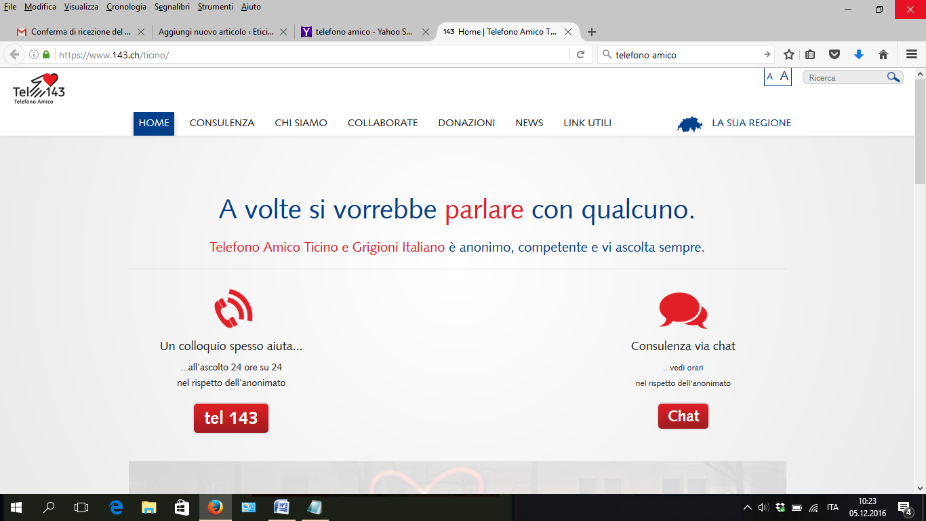Open the COLLABORATE navigation item
The height and width of the screenshot is (521, 926).
point(382,123)
